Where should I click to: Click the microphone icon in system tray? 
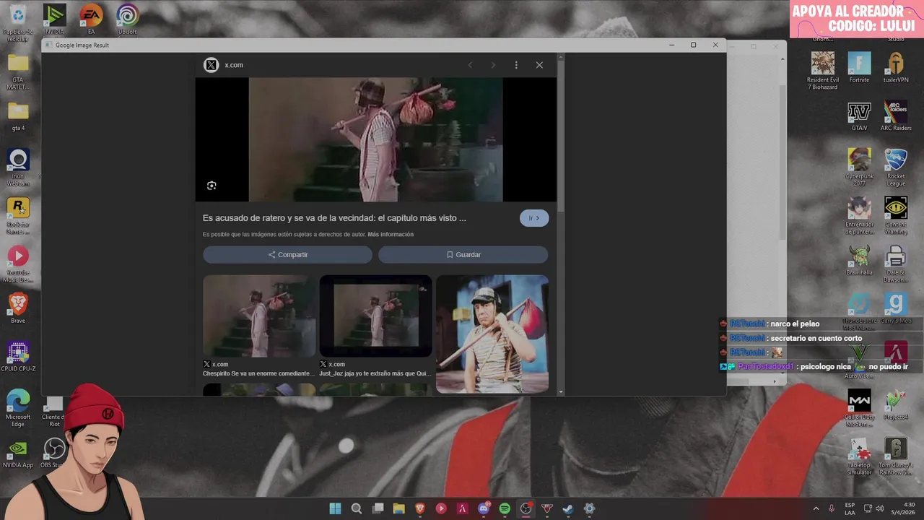[832, 508]
